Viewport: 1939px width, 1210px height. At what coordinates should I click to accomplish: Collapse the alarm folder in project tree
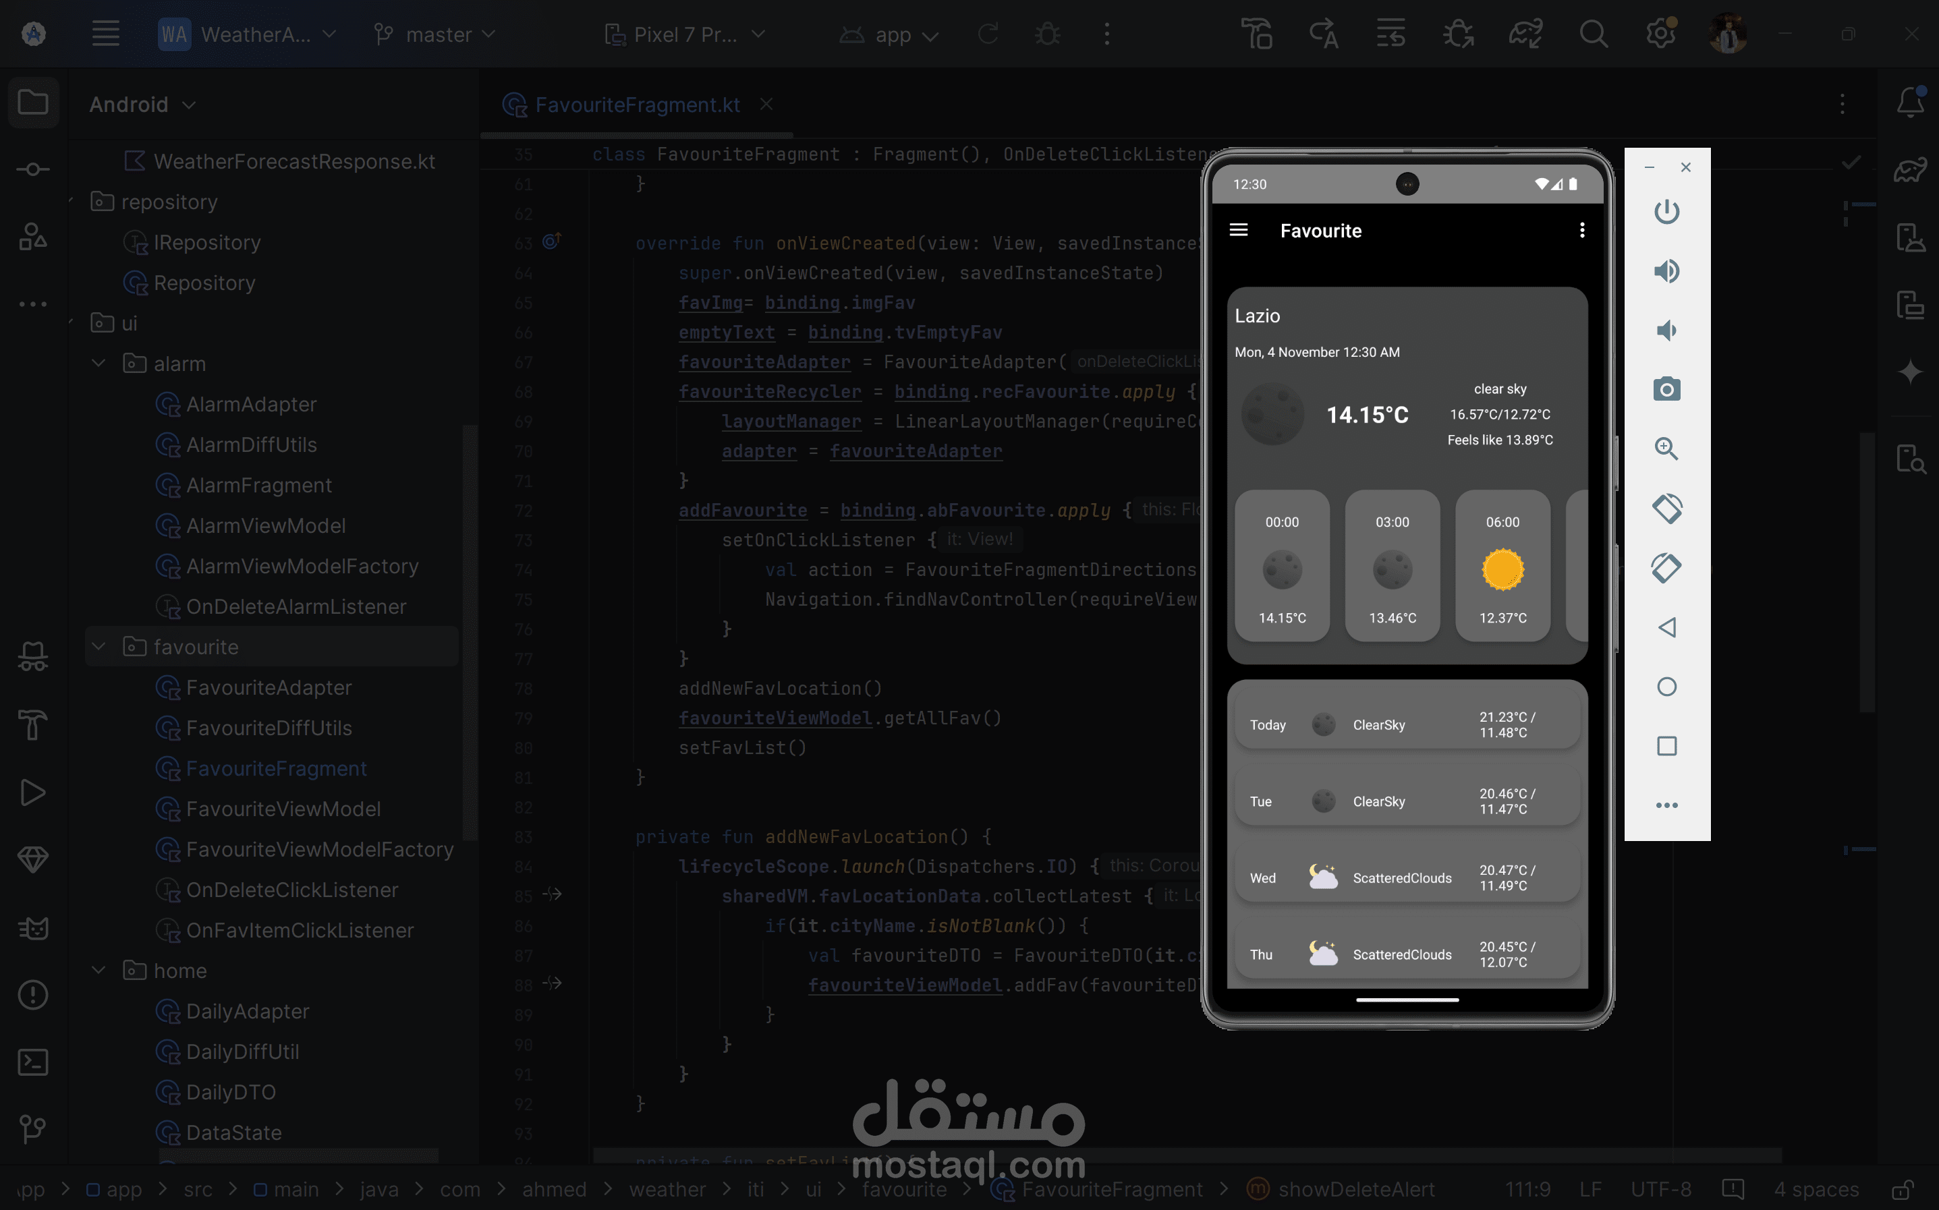99,364
